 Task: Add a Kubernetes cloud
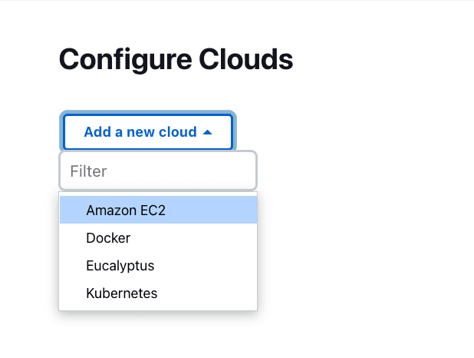pos(122,293)
